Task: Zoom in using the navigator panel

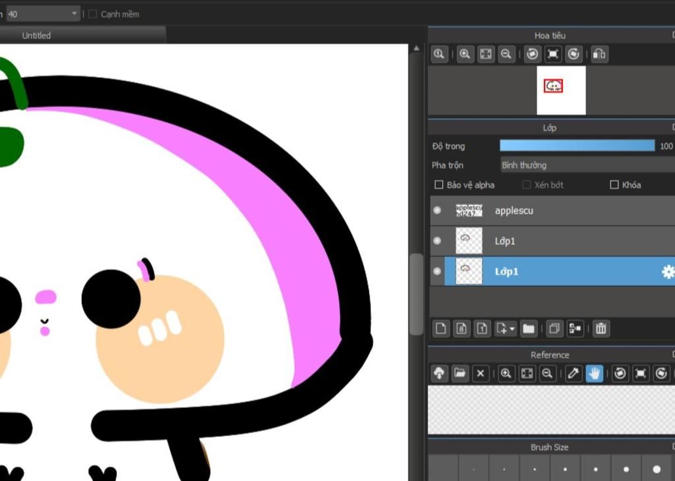Action: point(465,54)
